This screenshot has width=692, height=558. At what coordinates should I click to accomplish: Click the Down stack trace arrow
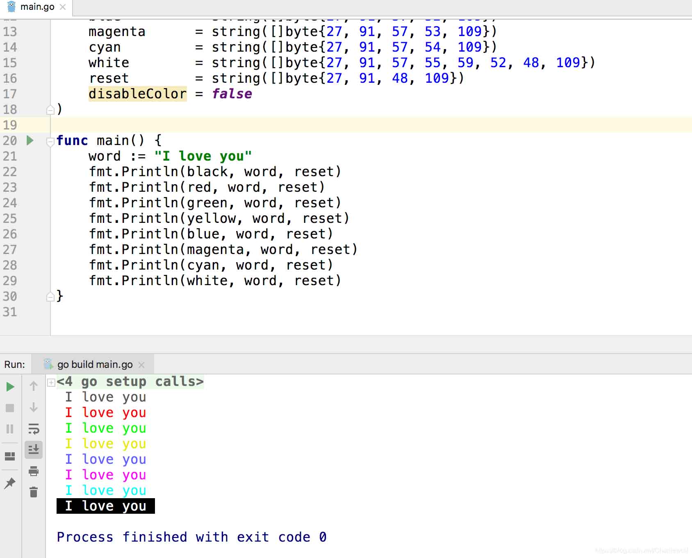click(x=34, y=407)
